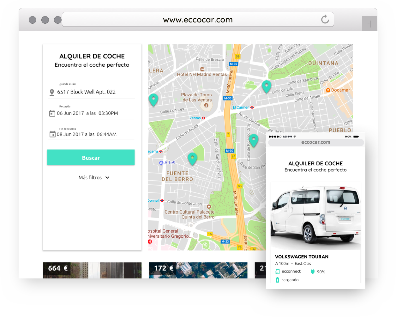Focus the www.eccocar.com address bar
Image resolution: width=396 pixels, height=317 pixels.
(198, 20)
